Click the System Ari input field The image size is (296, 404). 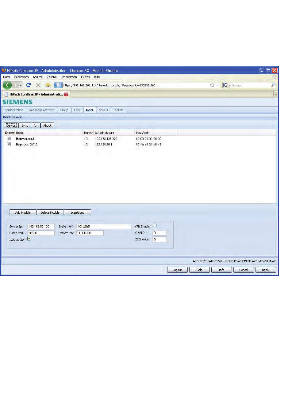point(104,227)
